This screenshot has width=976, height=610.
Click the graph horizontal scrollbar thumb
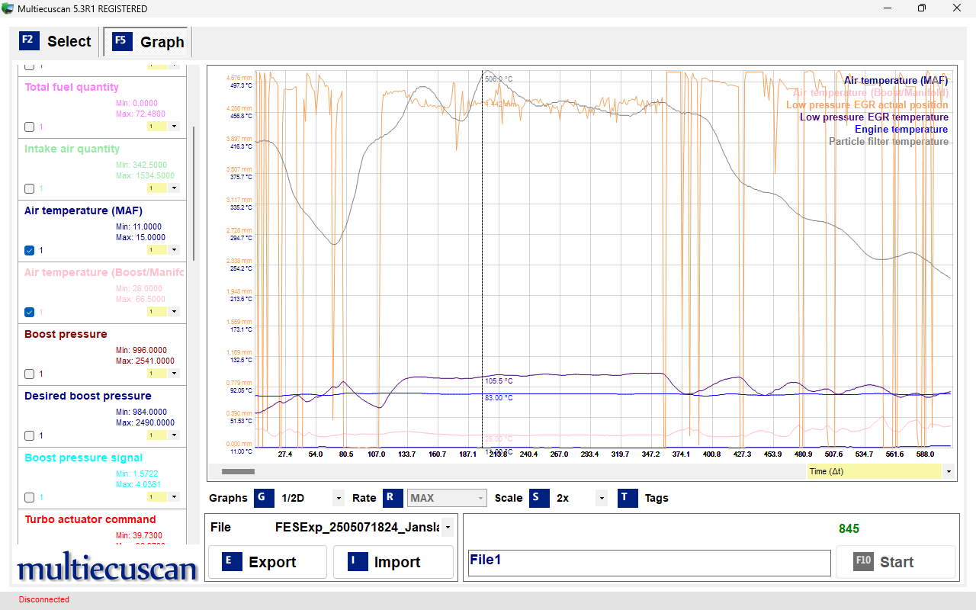238,472
